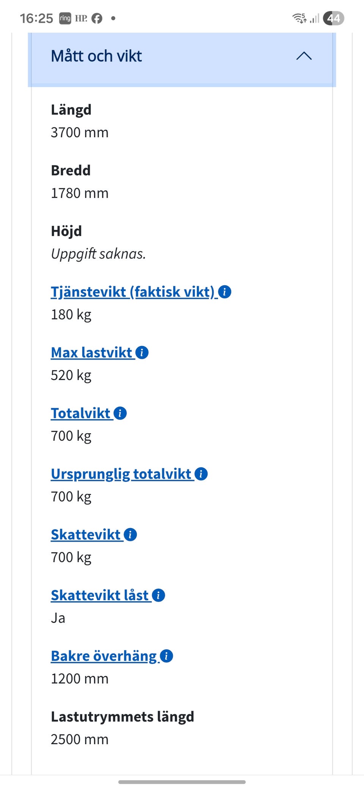Open info icon next to Totalvikt
This screenshot has height=789, width=364.
coord(120,413)
